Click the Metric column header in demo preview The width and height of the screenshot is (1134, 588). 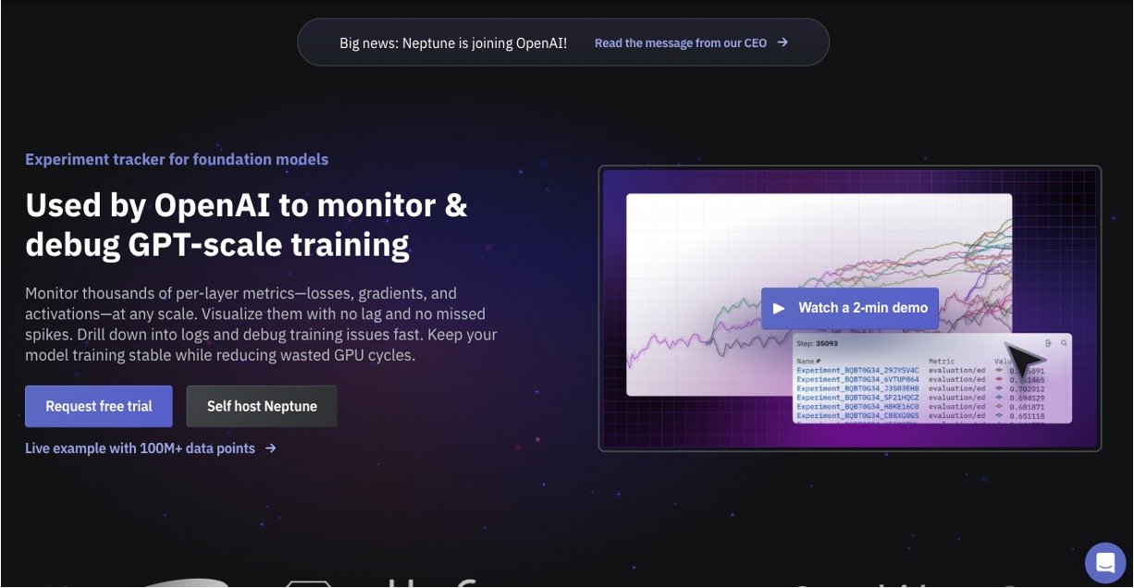pyautogui.click(x=940, y=361)
